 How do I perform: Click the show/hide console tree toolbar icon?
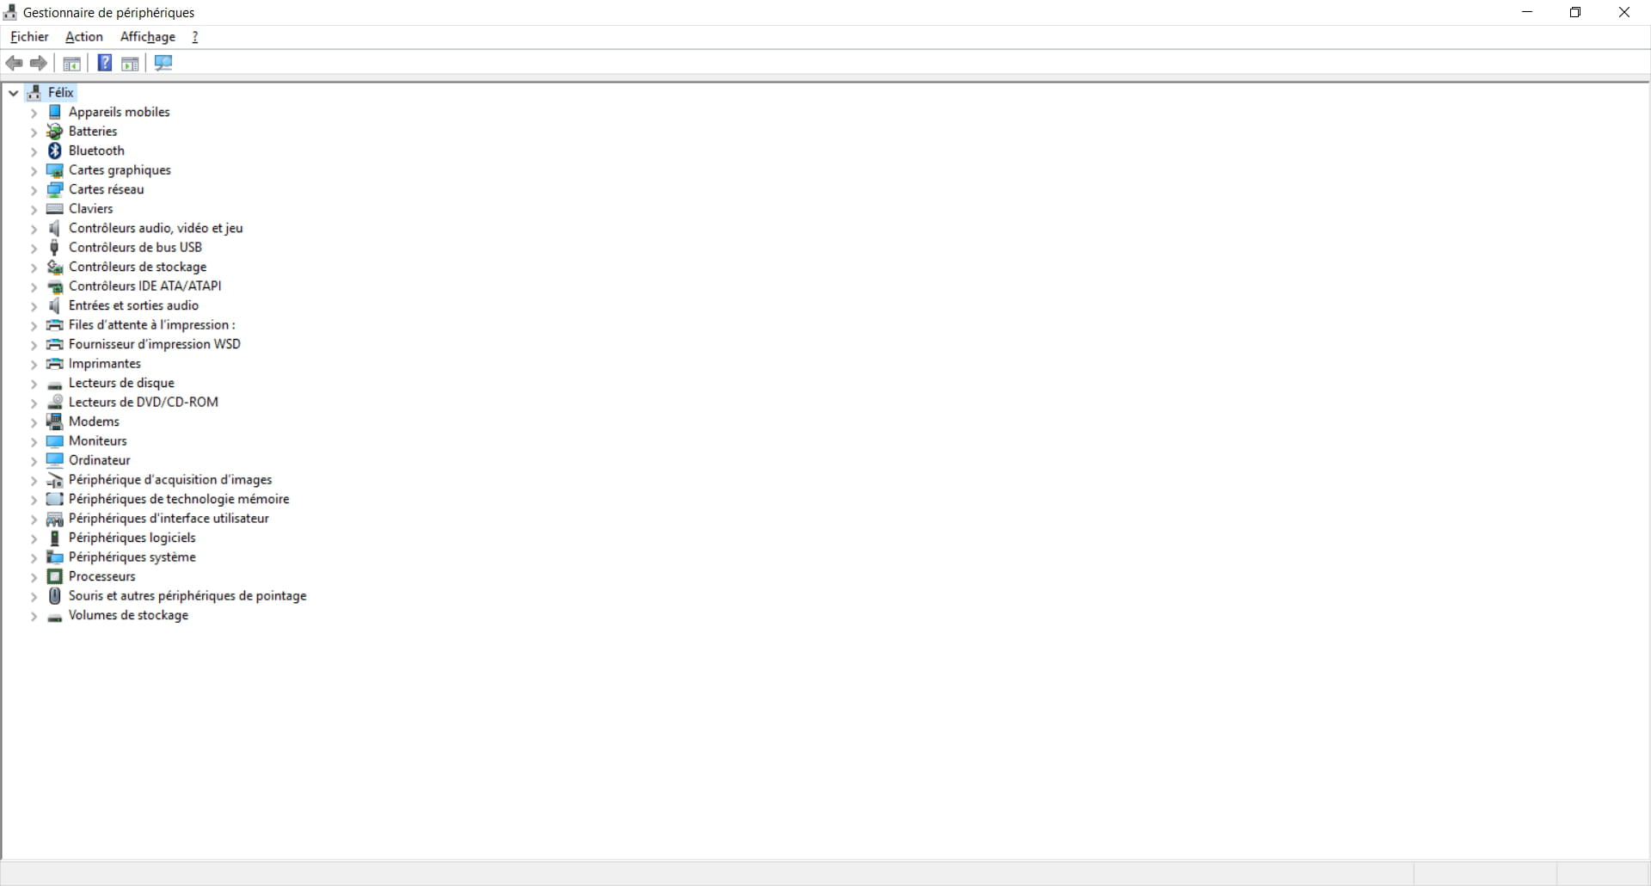[x=72, y=63]
